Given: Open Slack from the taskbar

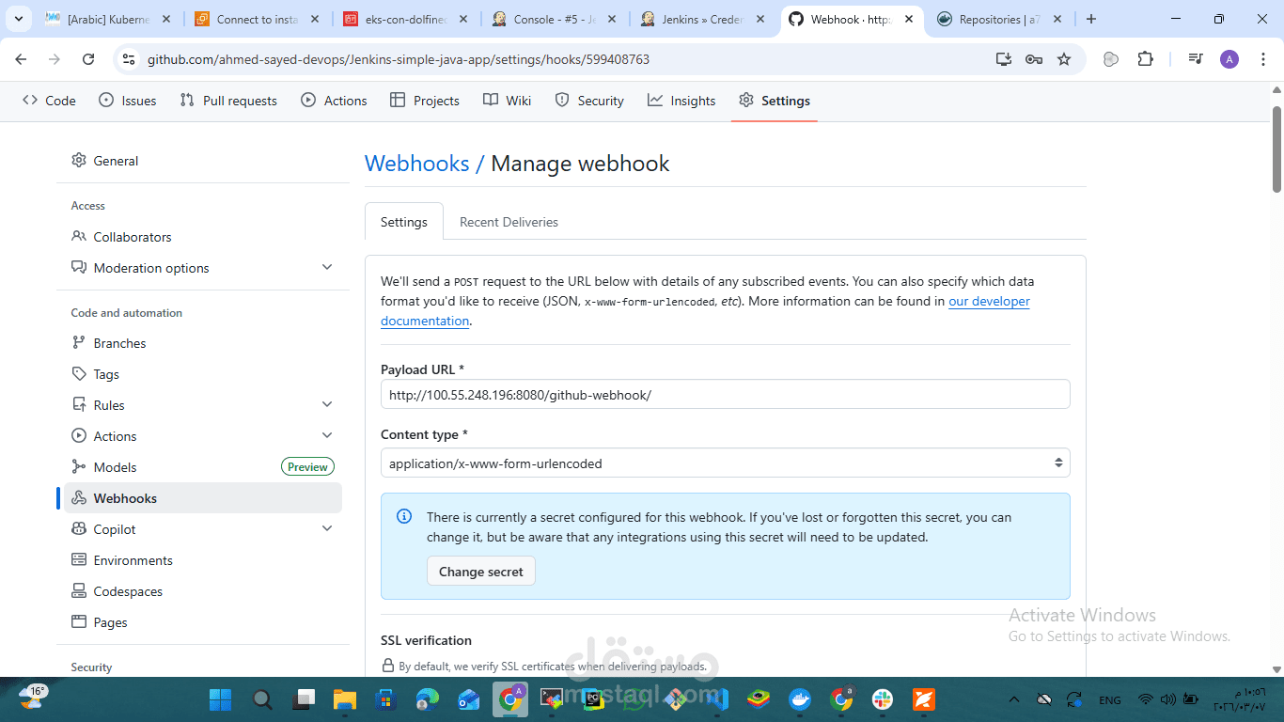Looking at the screenshot, I should pyautogui.click(x=882, y=699).
